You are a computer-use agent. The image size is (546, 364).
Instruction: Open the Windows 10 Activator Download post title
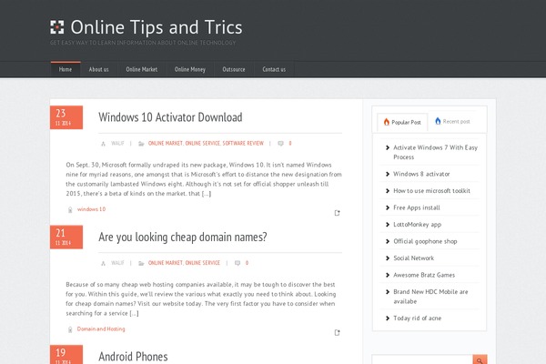(170, 117)
